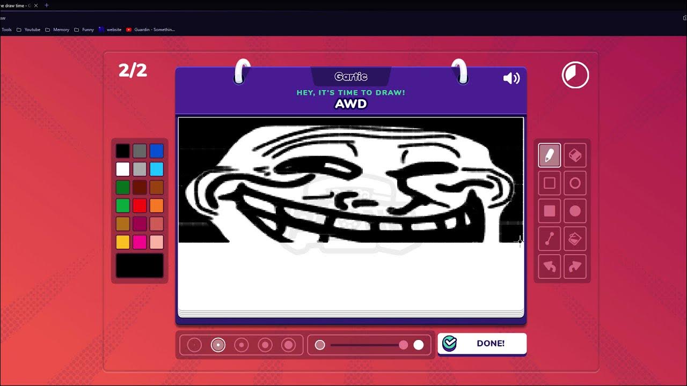This screenshot has height=386, width=687.
Task: Click the round timer clock icon
Action: 575,75
